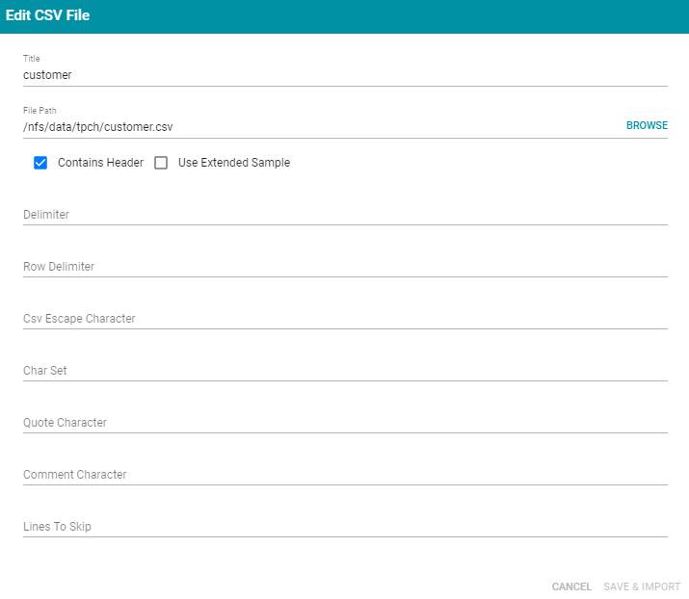Focus the Char Set field
Image resolution: width=689 pixels, height=599 pixels.
click(x=344, y=371)
